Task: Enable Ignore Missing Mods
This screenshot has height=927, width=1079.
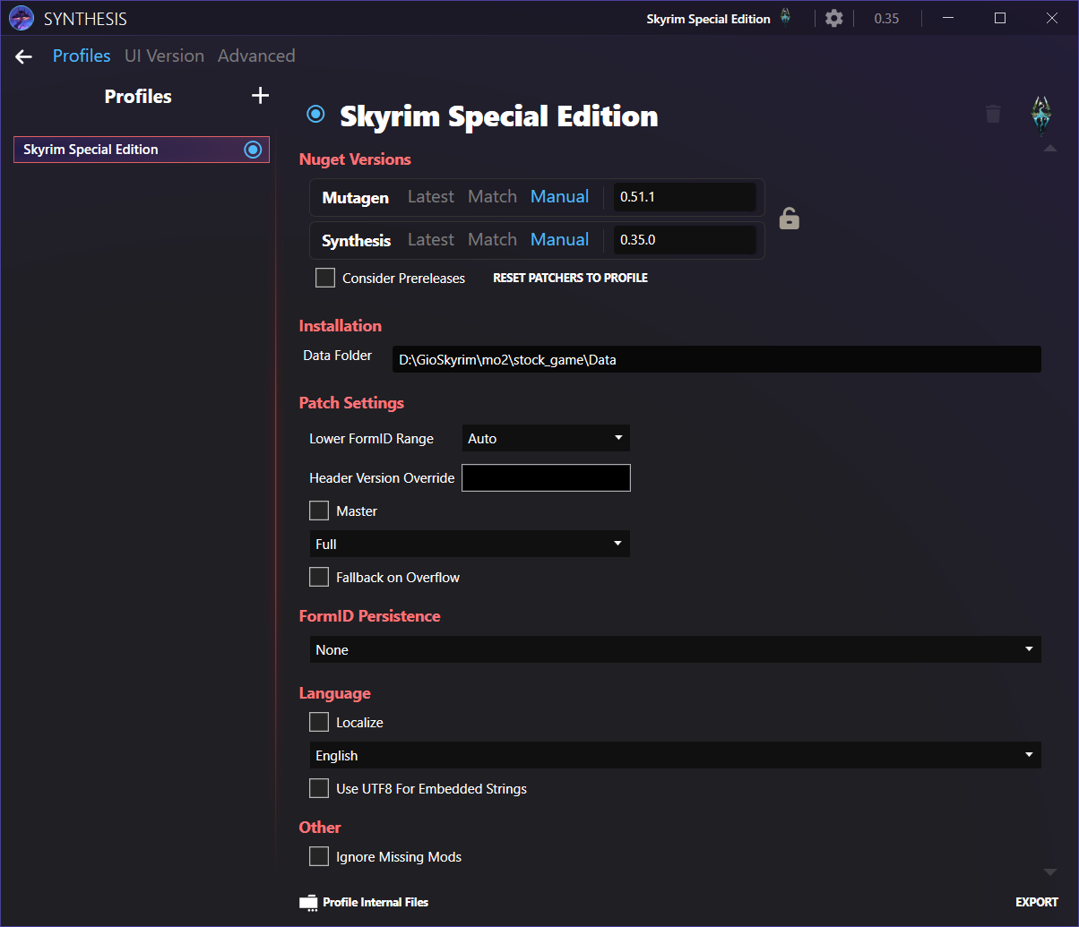Action: click(319, 856)
